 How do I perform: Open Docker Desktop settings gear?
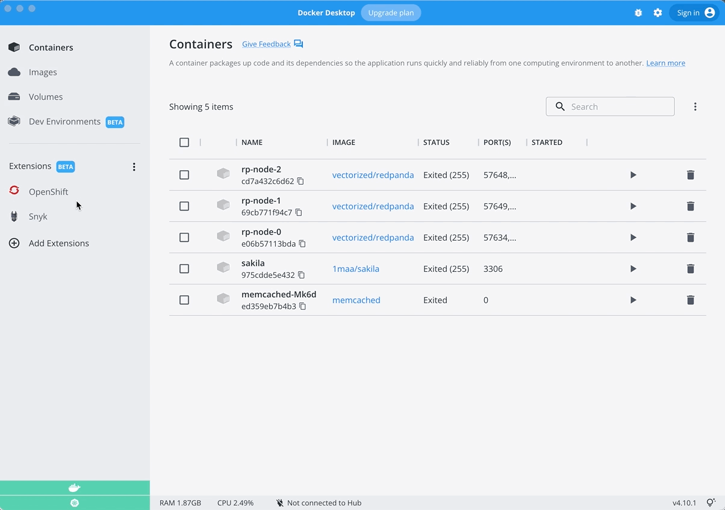click(x=658, y=13)
